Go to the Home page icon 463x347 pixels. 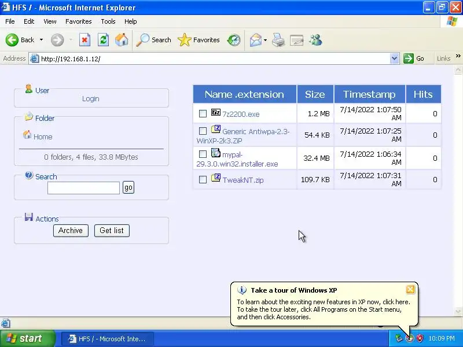coord(122,40)
